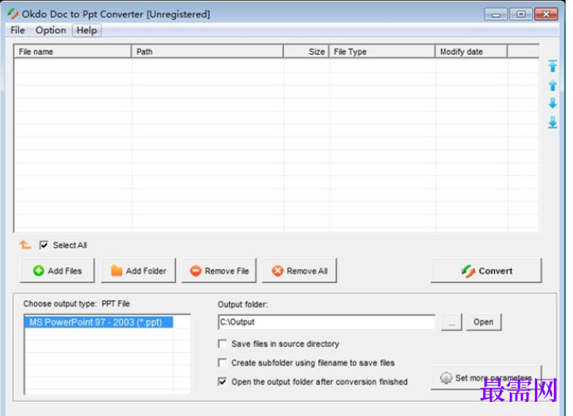
Task: Open the output folder with Open button
Action: 483,322
